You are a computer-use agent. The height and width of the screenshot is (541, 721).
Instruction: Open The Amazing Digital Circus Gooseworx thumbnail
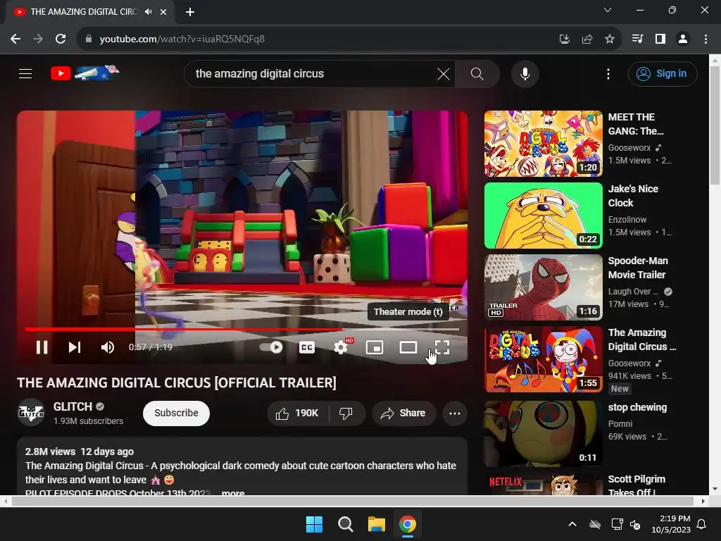(543, 359)
